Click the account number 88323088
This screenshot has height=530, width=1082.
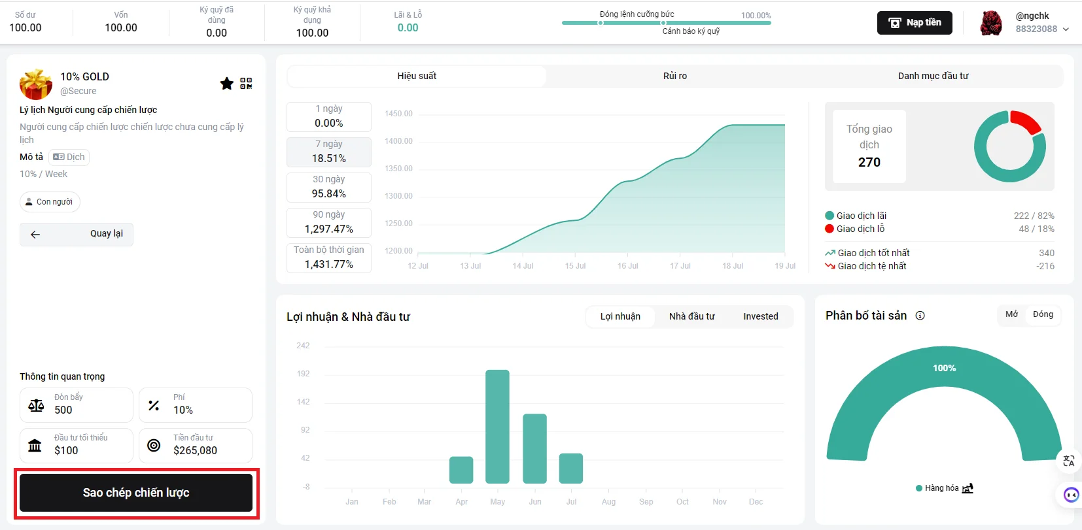[x=1036, y=29]
